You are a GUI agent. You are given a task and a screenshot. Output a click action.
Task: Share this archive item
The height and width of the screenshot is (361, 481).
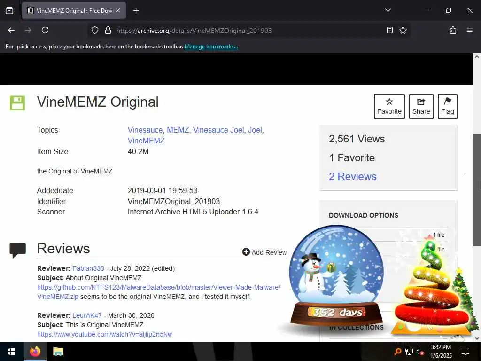pos(421,107)
